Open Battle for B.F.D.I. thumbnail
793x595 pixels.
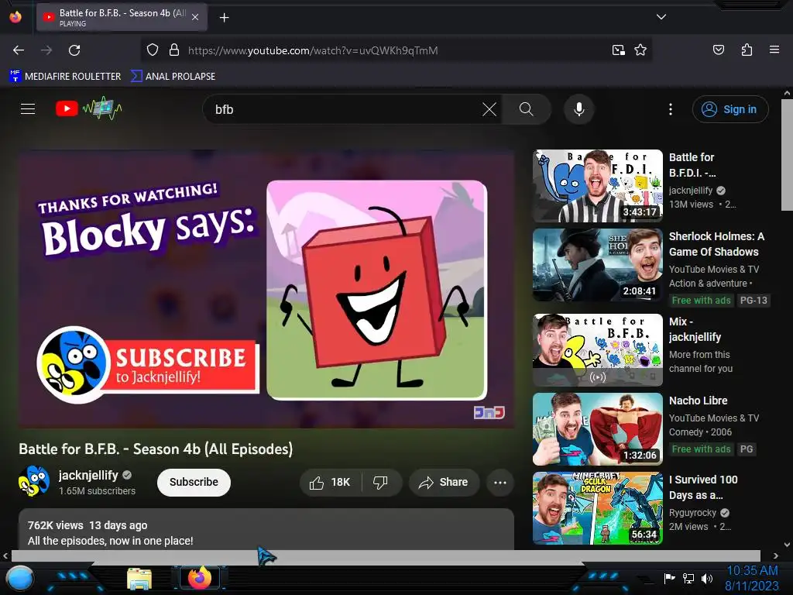click(597, 186)
